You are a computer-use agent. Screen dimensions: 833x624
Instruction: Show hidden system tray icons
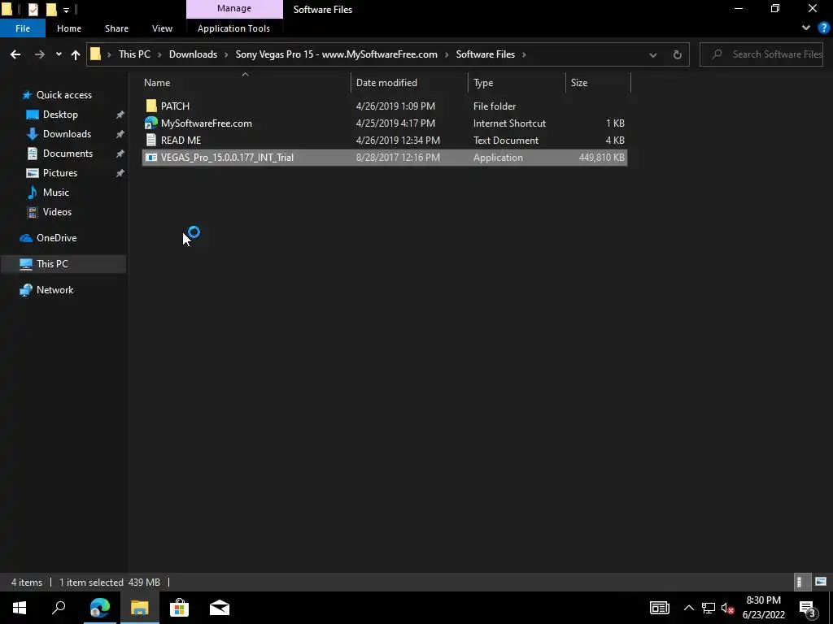point(688,608)
